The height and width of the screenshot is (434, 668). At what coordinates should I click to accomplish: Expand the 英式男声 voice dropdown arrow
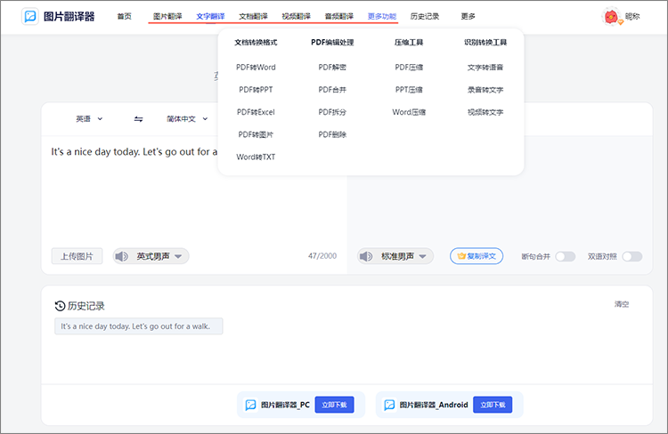pyautogui.click(x=178, y=256)
